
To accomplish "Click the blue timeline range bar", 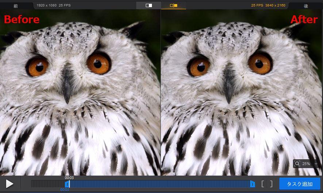I will pyautogui.click(x=159, y=184).
